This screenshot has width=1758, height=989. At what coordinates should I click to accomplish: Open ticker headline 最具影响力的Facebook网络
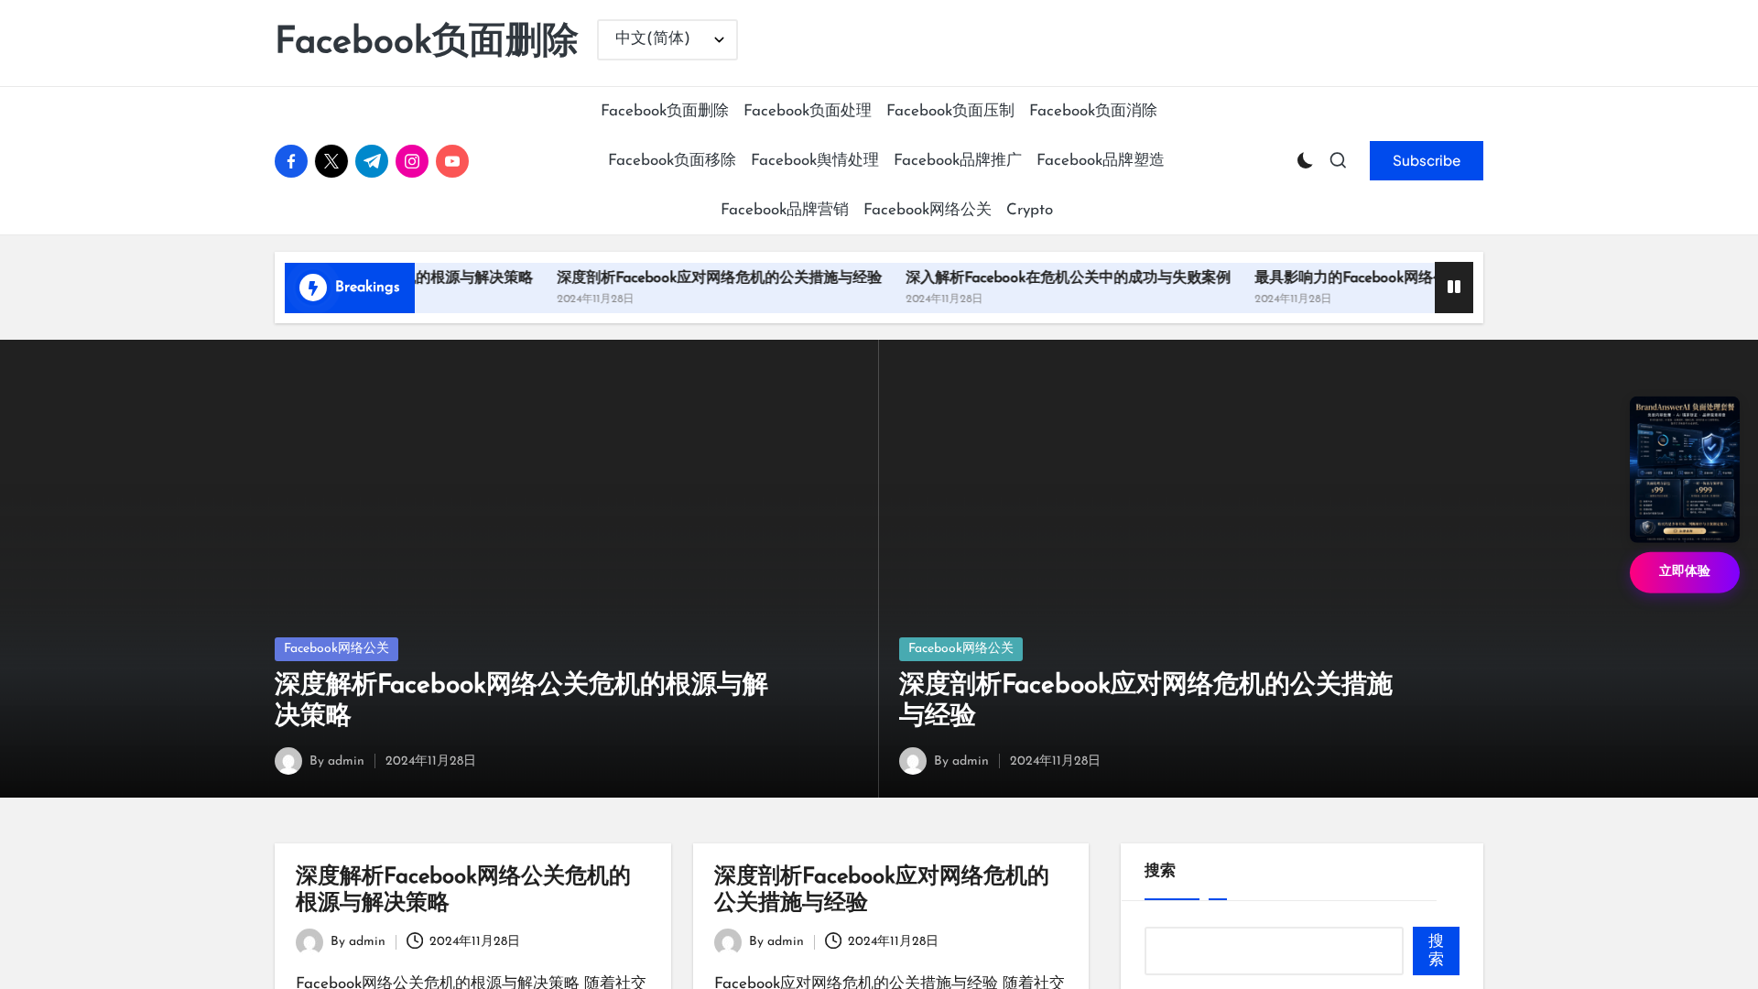(x=1344, y=277)
